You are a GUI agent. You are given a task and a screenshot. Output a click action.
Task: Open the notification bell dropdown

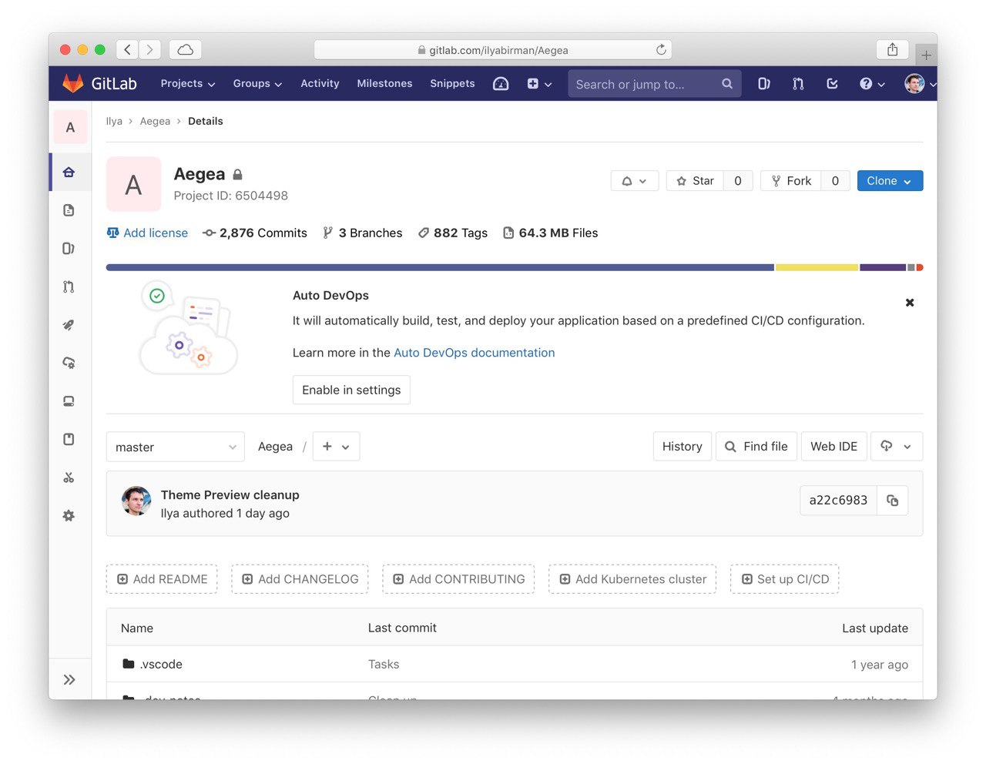click(635, 181)
